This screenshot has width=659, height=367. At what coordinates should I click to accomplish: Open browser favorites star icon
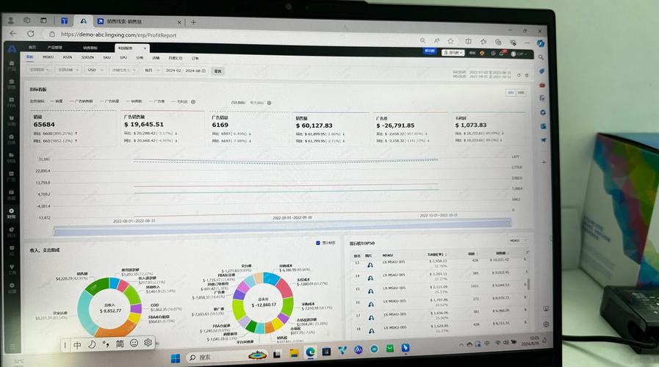pos(450,40)
